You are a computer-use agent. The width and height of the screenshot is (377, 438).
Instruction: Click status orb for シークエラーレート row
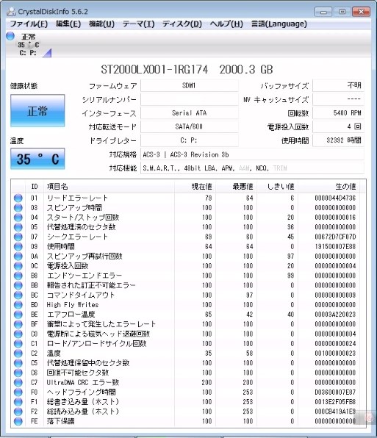[18, 237]
